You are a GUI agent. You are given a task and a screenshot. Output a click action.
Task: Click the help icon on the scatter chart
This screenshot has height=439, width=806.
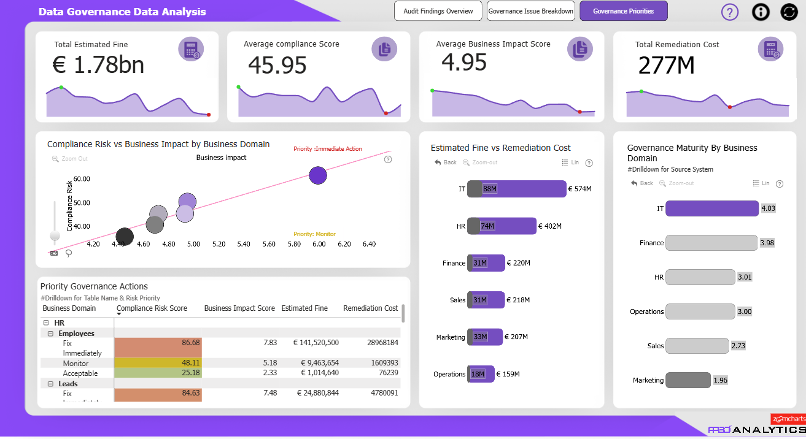388,159
